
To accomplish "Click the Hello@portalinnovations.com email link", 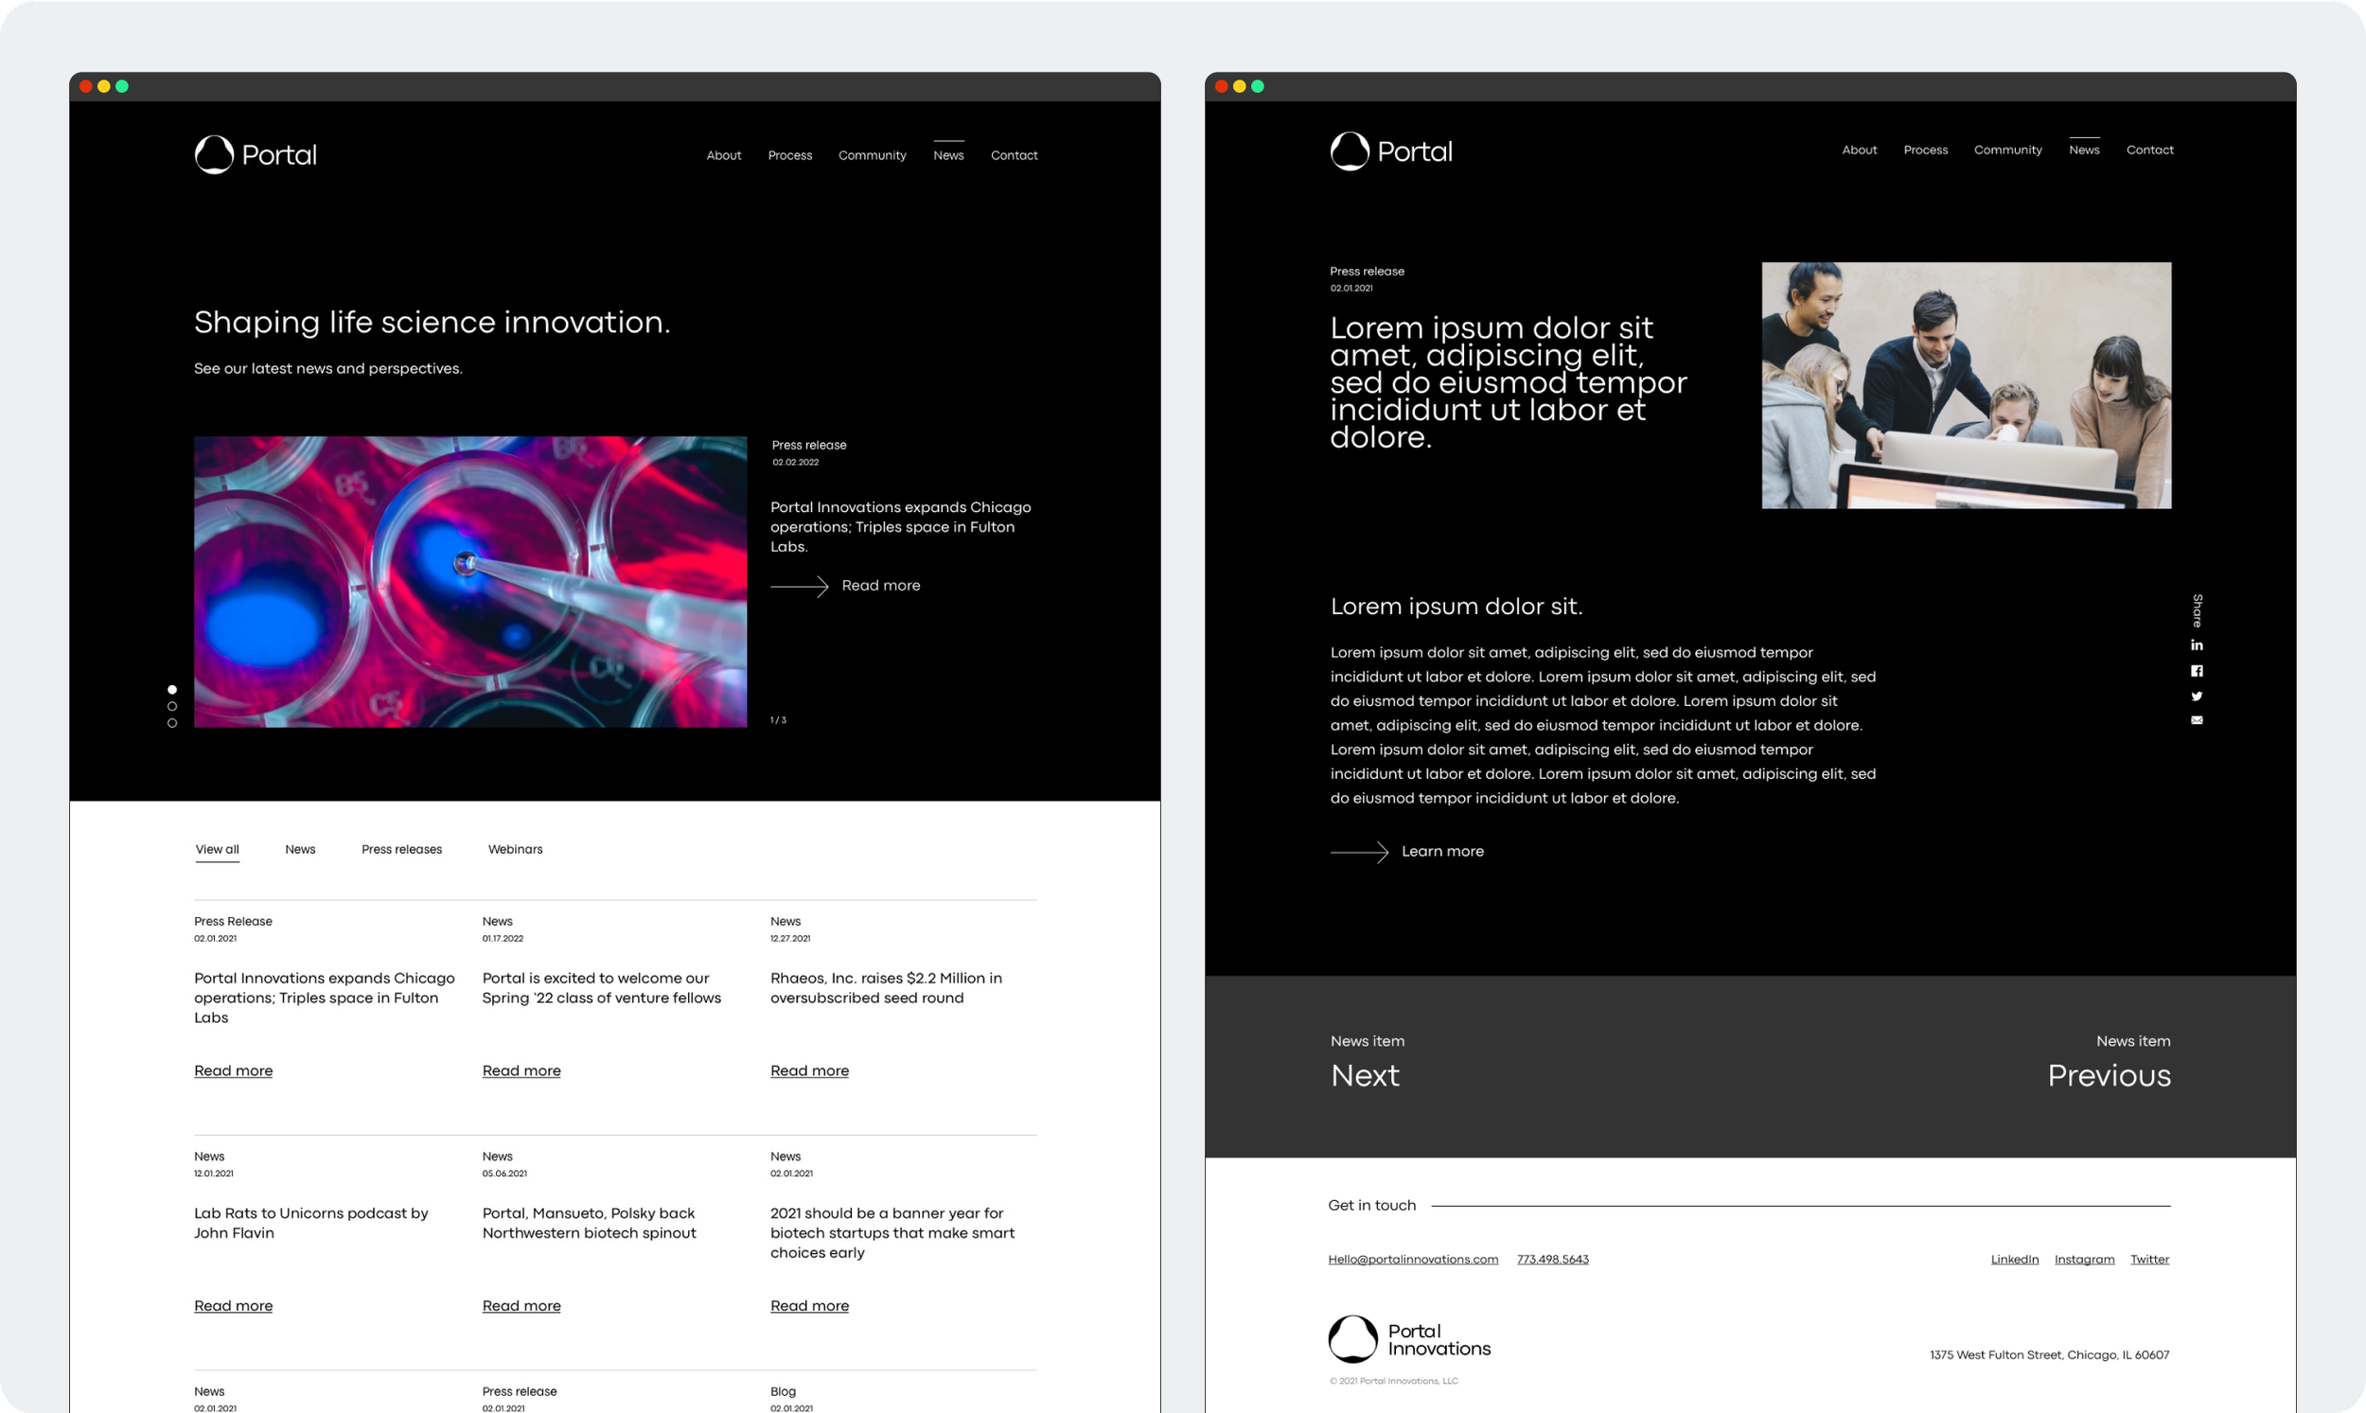I will [x=1413, y=1260].
